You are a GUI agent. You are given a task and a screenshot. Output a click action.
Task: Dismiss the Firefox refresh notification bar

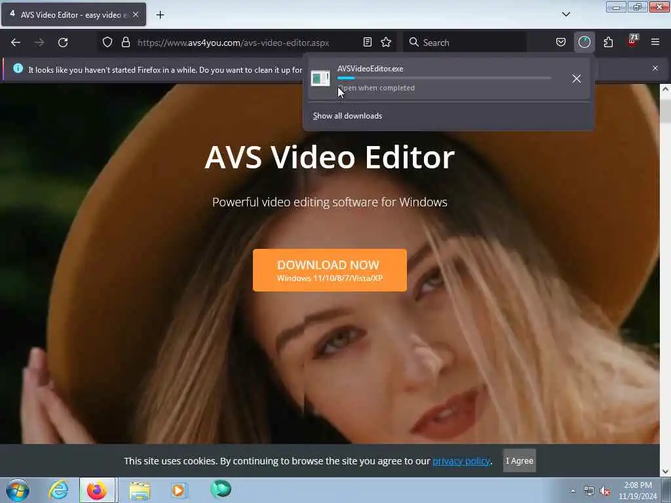(655, 68)
